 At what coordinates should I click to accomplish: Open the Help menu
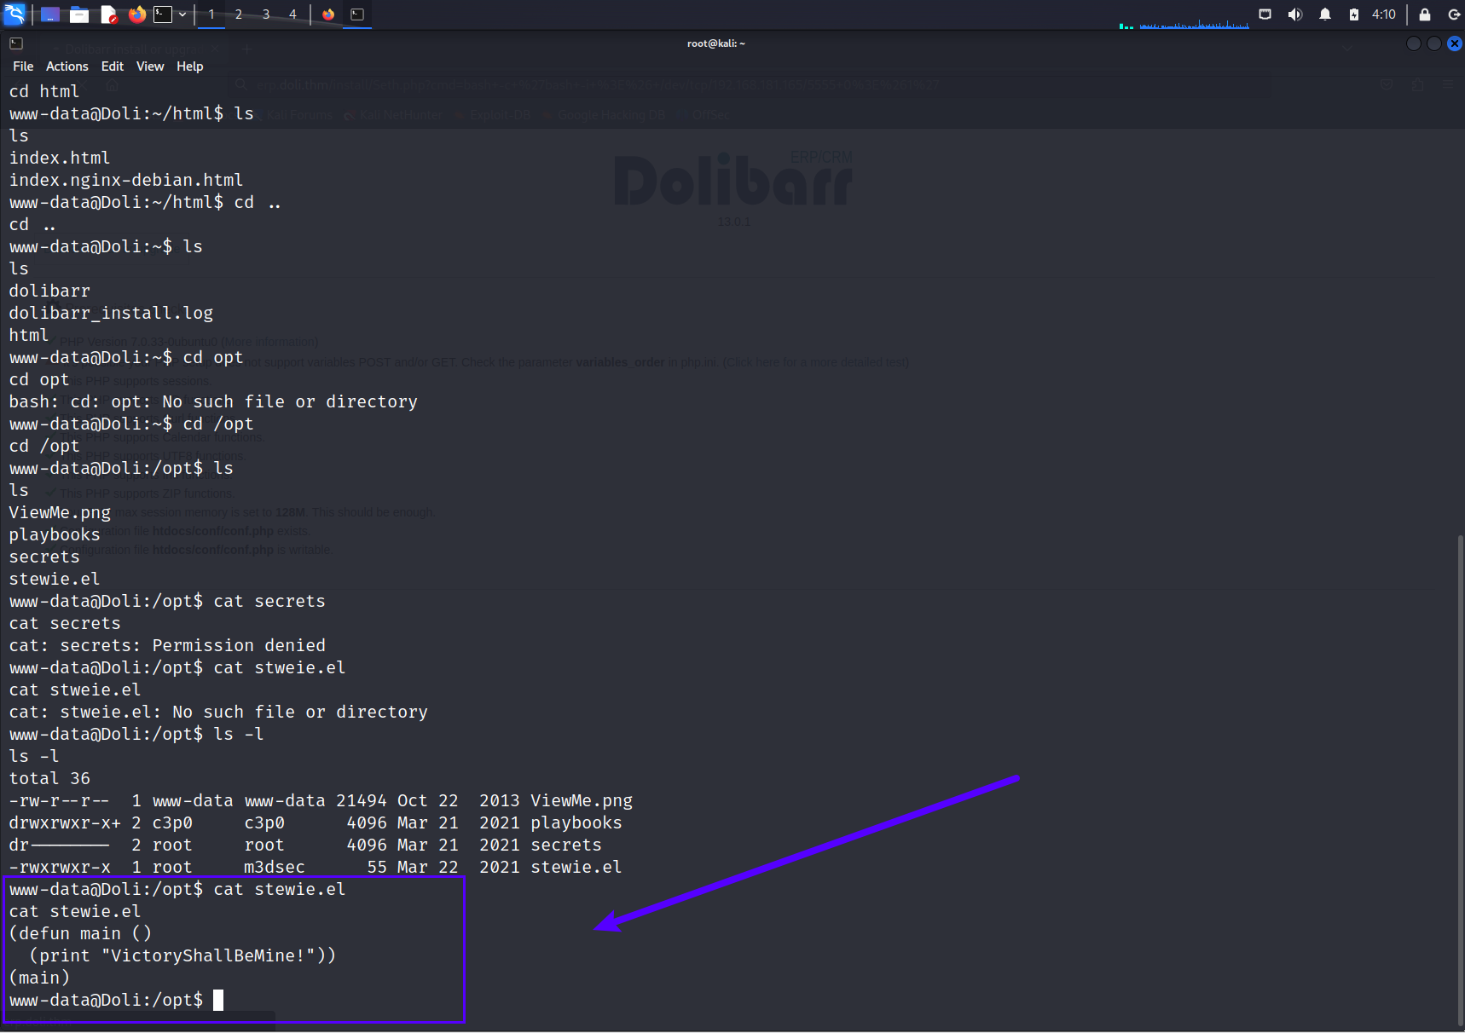[190, 66]
